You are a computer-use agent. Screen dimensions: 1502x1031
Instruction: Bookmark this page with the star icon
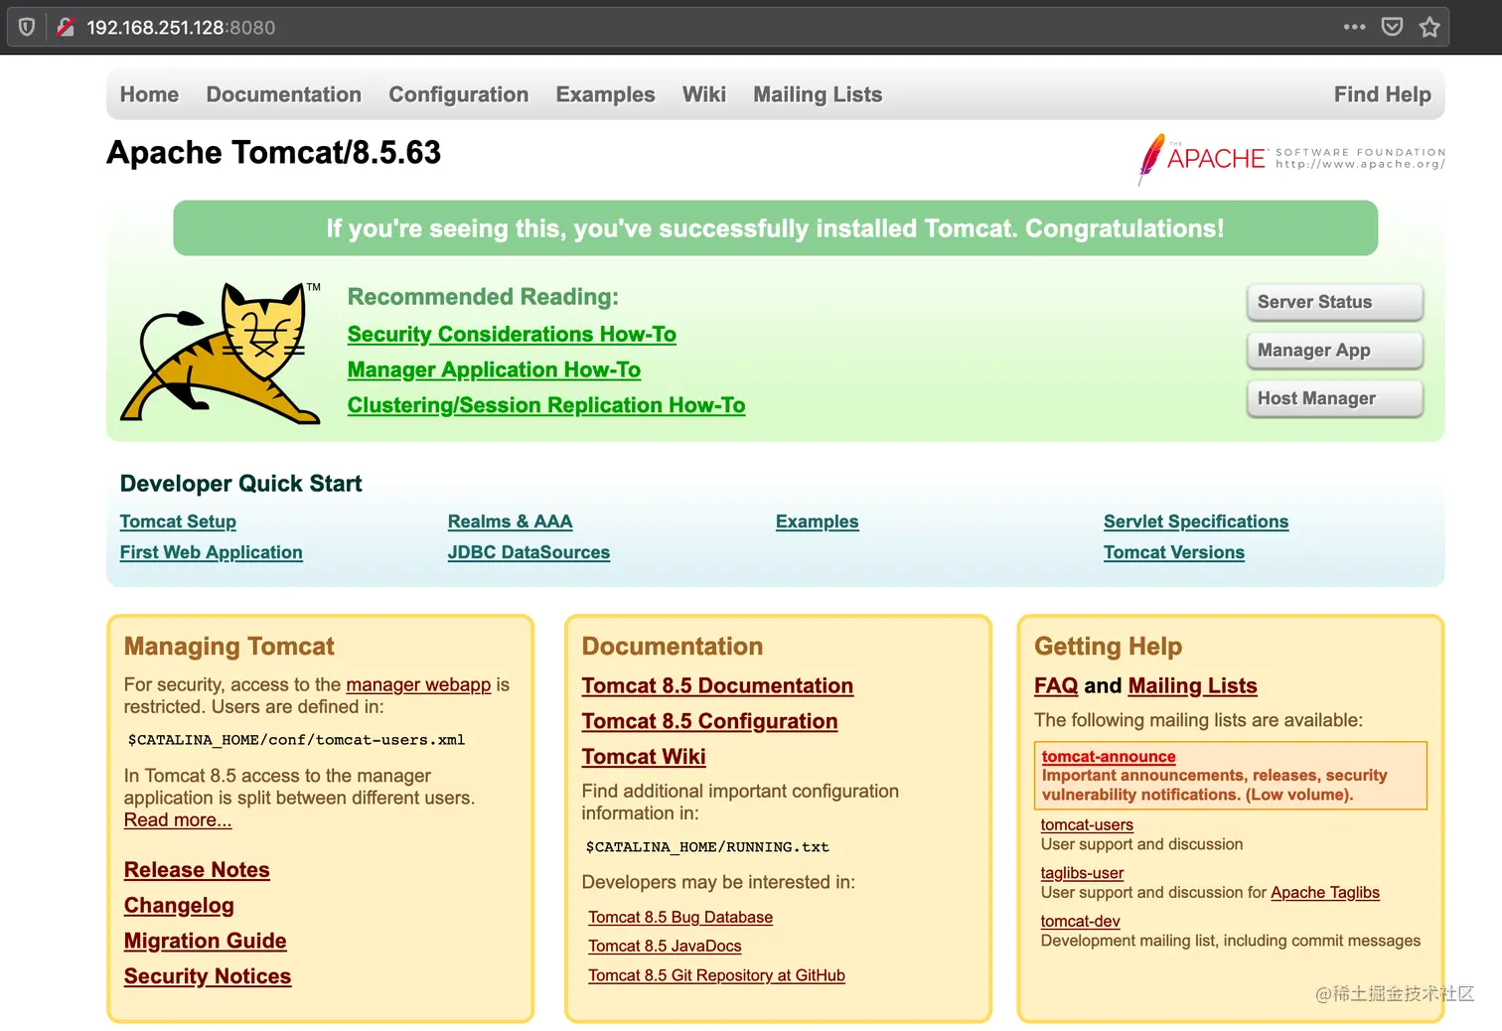click(x=1429, y=27)
